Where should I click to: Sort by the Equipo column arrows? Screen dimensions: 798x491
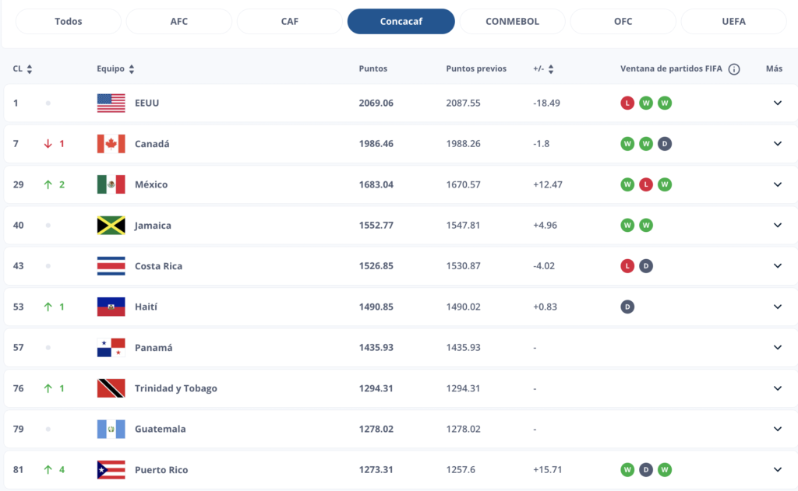(x=132, y=69)
